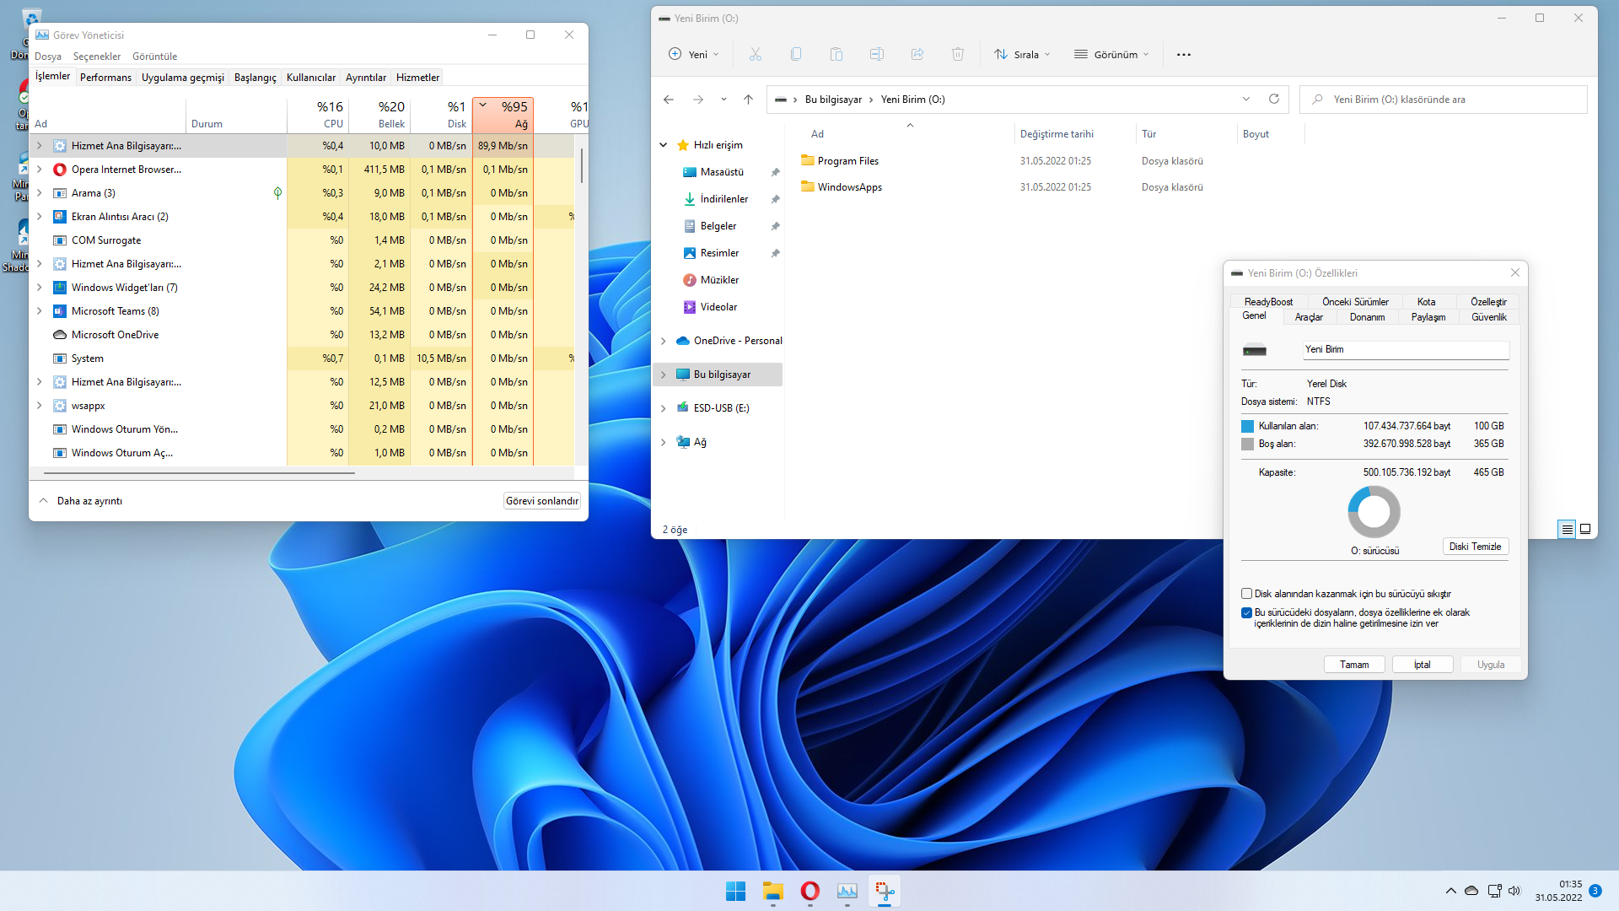1619x911 pixels.
Task: Enable compress this drive checkbox
Action: [1246, 594]
